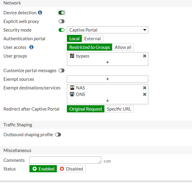Set Status to Disabled
Image resolution: width=192 pixels, height=183 pixels.
tap(71, 169)
